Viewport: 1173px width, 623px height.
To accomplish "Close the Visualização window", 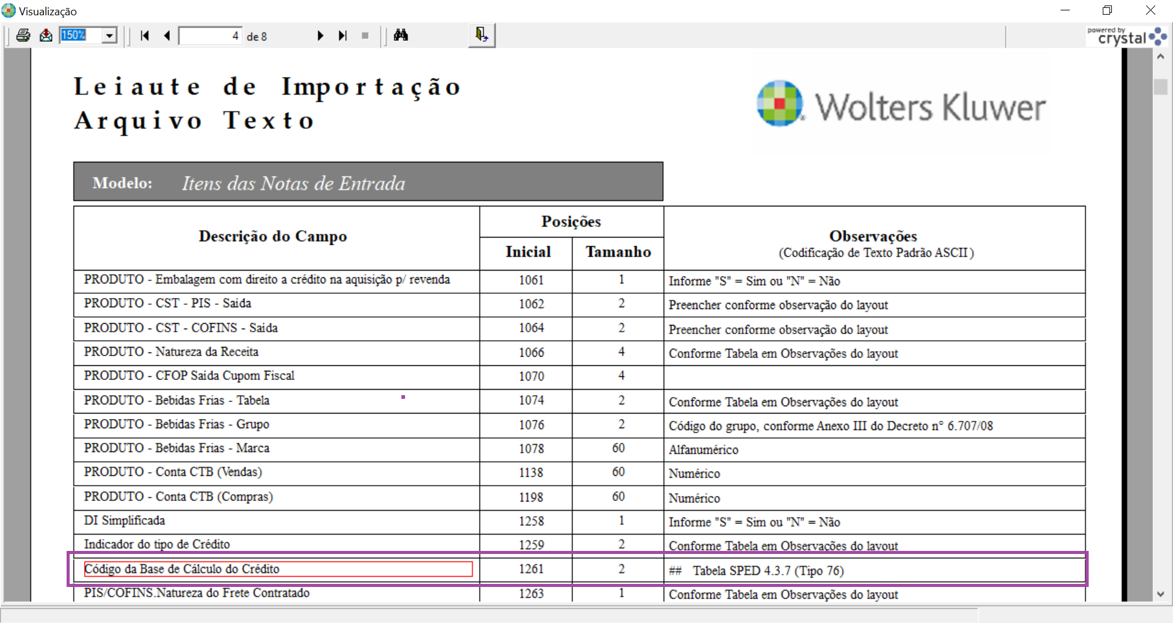I will coord(1150,10).
